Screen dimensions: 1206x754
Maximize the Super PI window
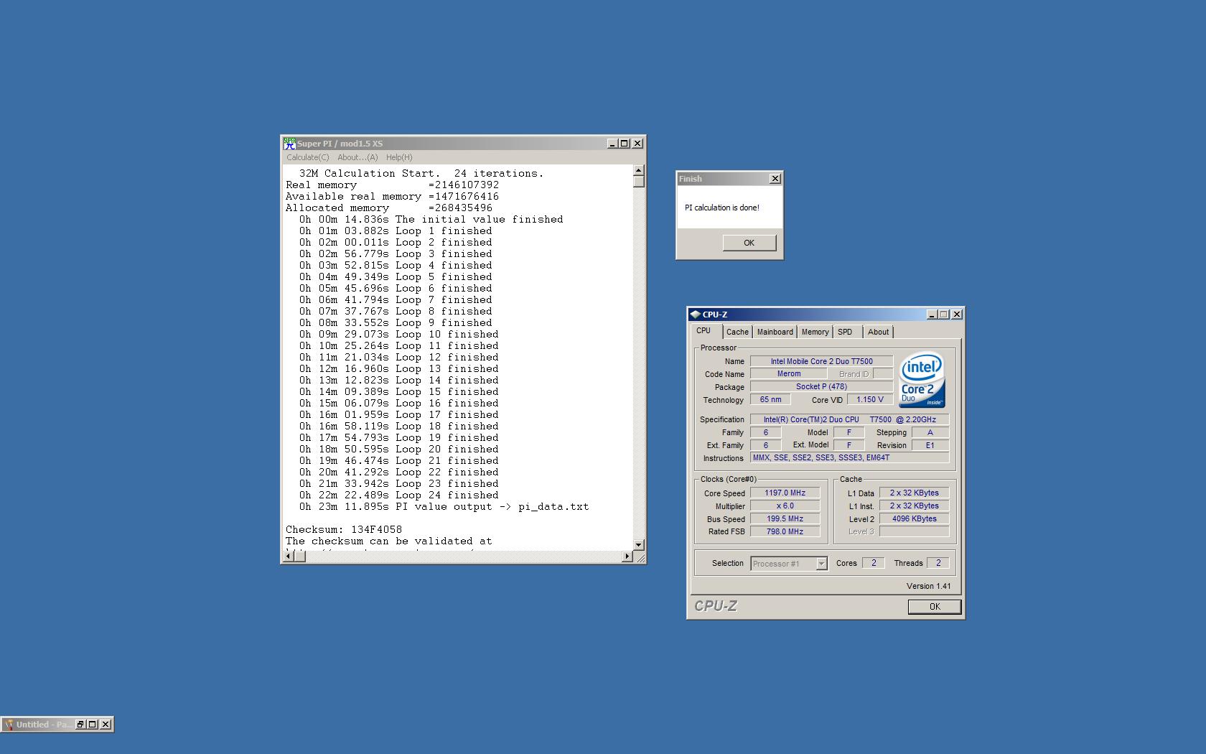[x=624, y=144]
